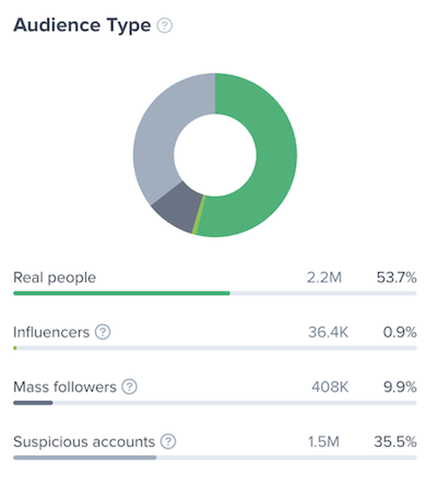Select the Influencers progress bar dot
This screenshot has width=437, height=485.
[x=15, y=348]
